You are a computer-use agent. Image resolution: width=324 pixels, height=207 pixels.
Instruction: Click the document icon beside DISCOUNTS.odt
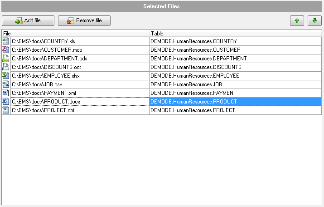point(5,67)
